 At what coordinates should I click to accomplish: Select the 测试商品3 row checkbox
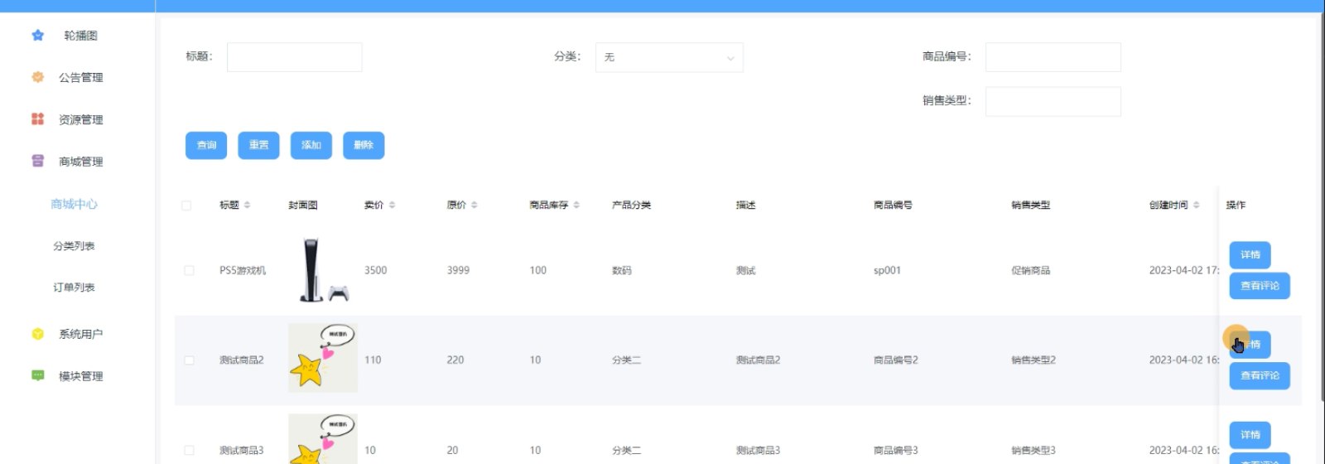189,451
